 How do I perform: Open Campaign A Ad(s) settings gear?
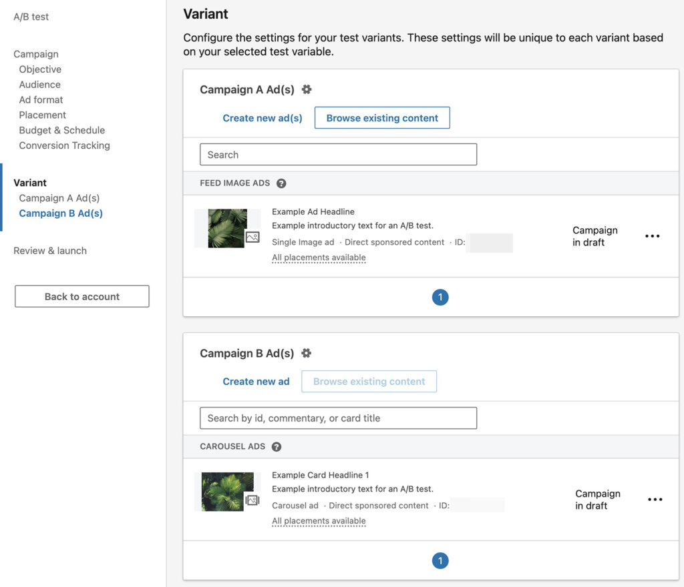[x=307, y=88]
